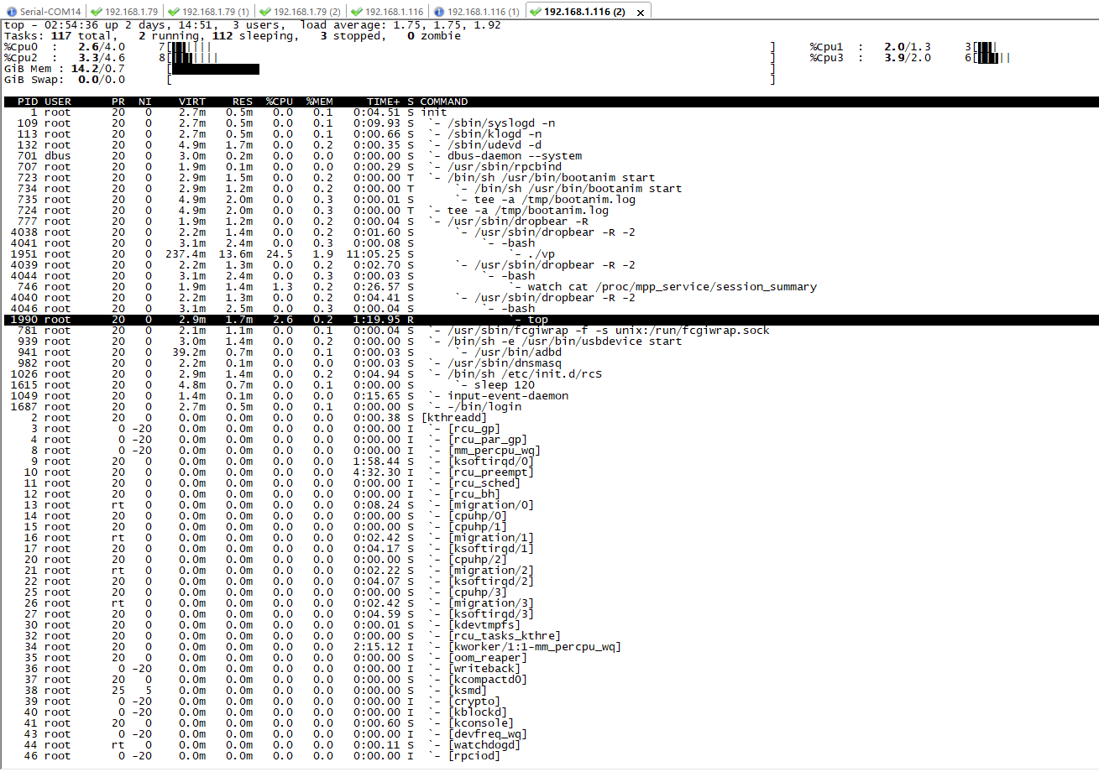The image size is (1099, 772).
Task: Select the /sbin/udevd -d row
Action: click(x=549, y=145)
